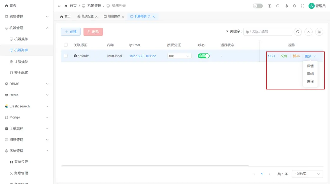Open 安全配置 sidebar item
The height and width of the screenshot is (184, 330).
(x=26, y=73)
